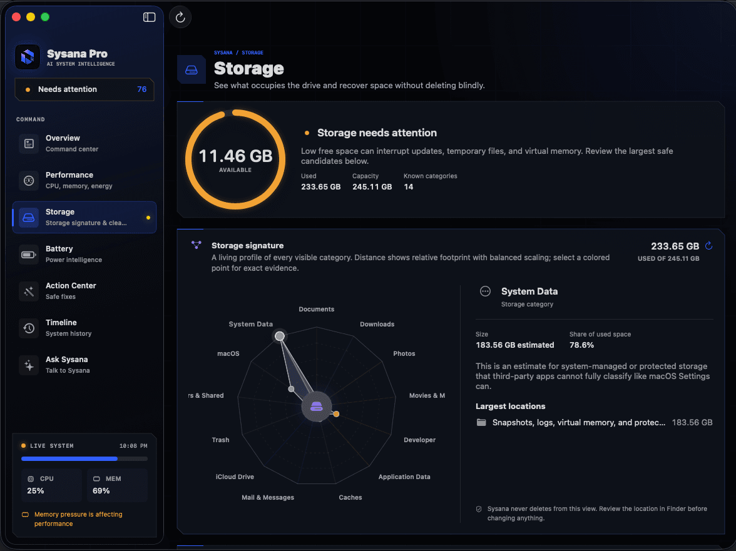Click the Memory pressure warning message
This screenshot has width=736, height=551.
(78, 519)
